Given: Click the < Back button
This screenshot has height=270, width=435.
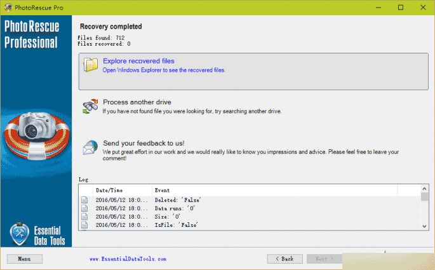Looking at the screenshot, I should (x=285, y=259).
